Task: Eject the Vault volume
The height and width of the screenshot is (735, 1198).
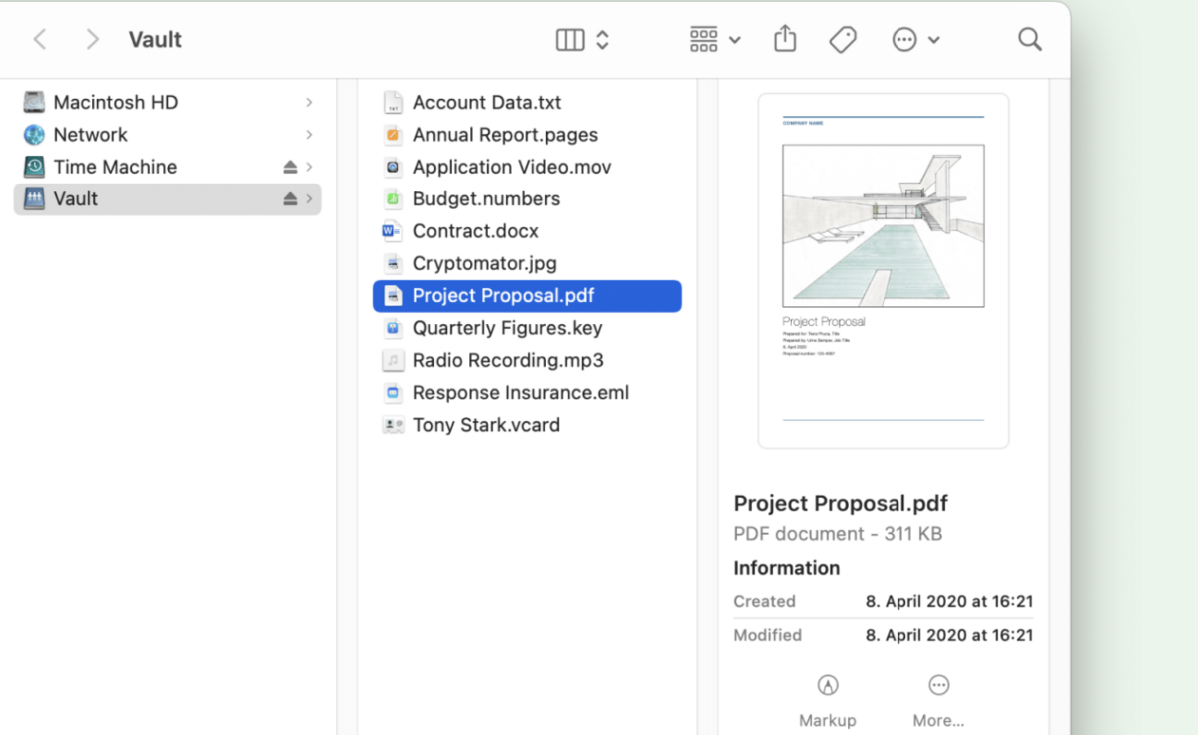Action: click(x=290, y=199)
